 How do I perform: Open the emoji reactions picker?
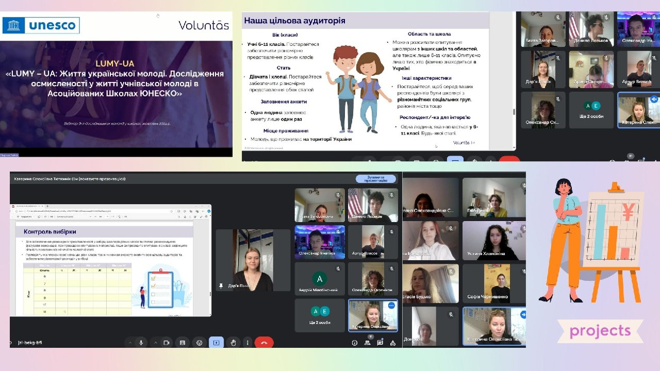pos(199,343)
